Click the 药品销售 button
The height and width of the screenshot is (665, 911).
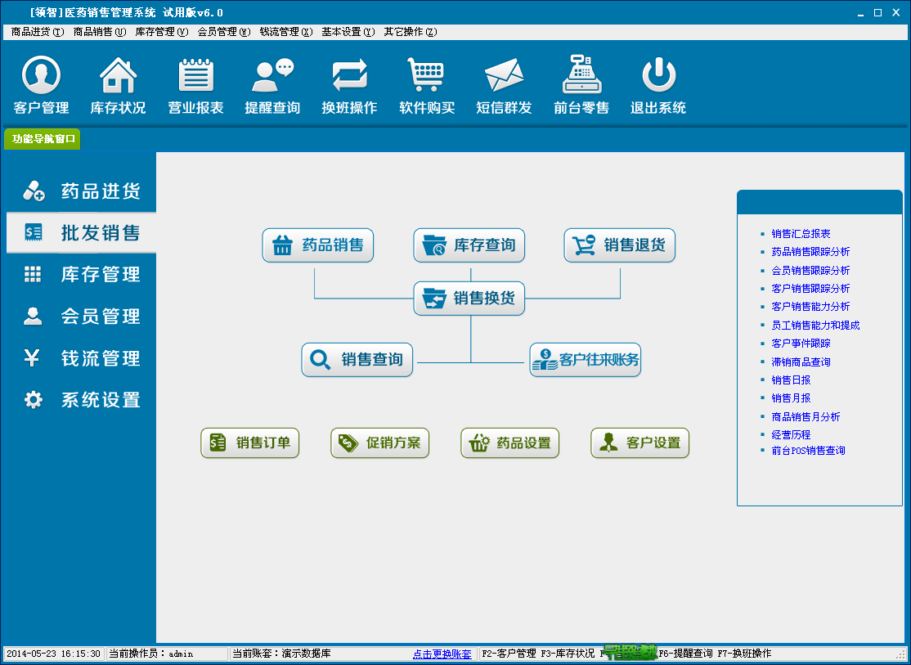coord(318,245)
